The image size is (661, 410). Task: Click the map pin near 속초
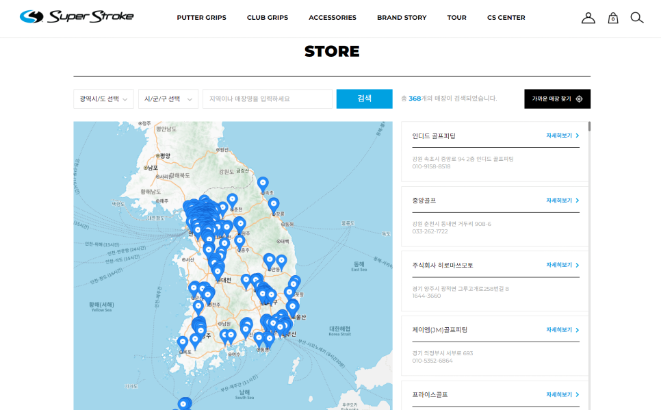click(263, 184)
